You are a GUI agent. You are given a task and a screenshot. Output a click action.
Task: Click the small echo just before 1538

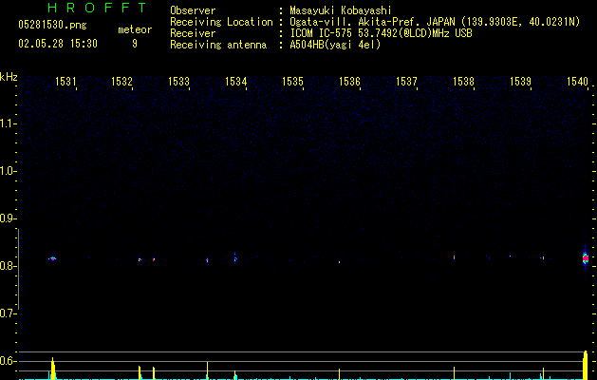click(x=455, y=257)
